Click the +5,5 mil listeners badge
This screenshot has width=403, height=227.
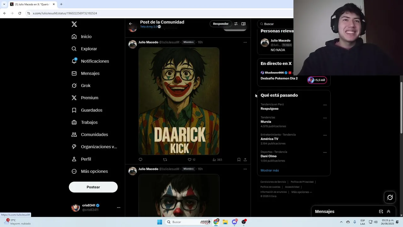(x=317, y=80)
